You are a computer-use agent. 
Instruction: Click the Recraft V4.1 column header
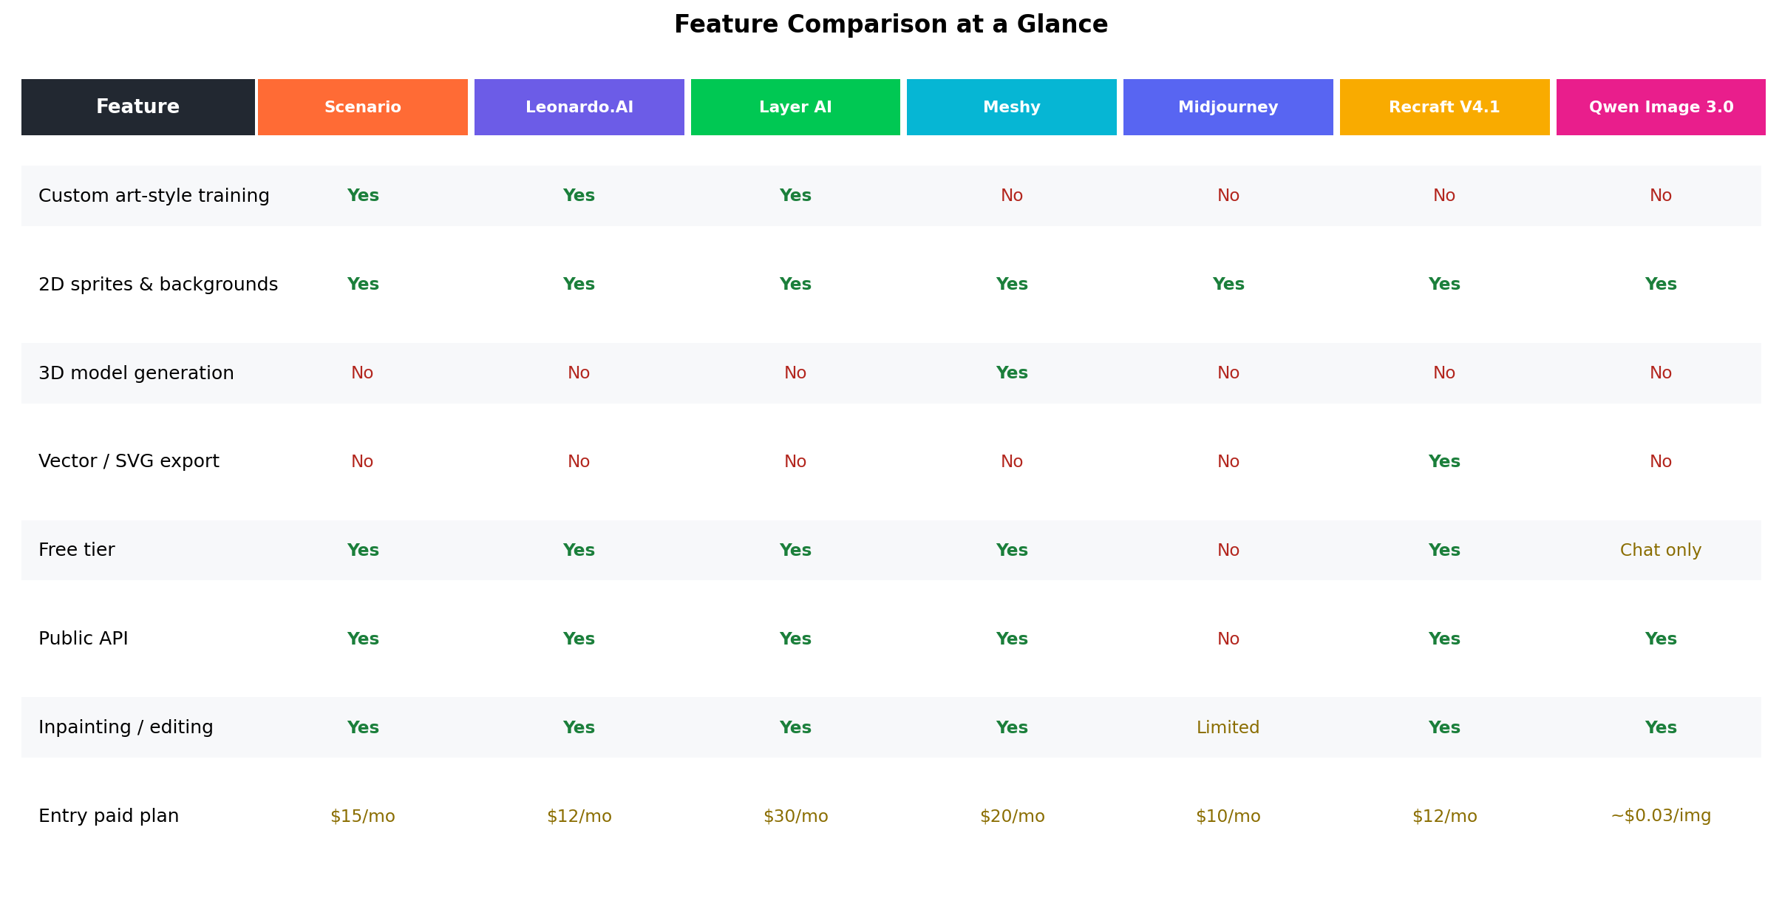click(1445, 107)
